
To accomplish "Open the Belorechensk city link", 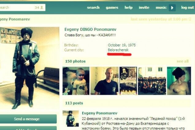I will tap(118, 50).
